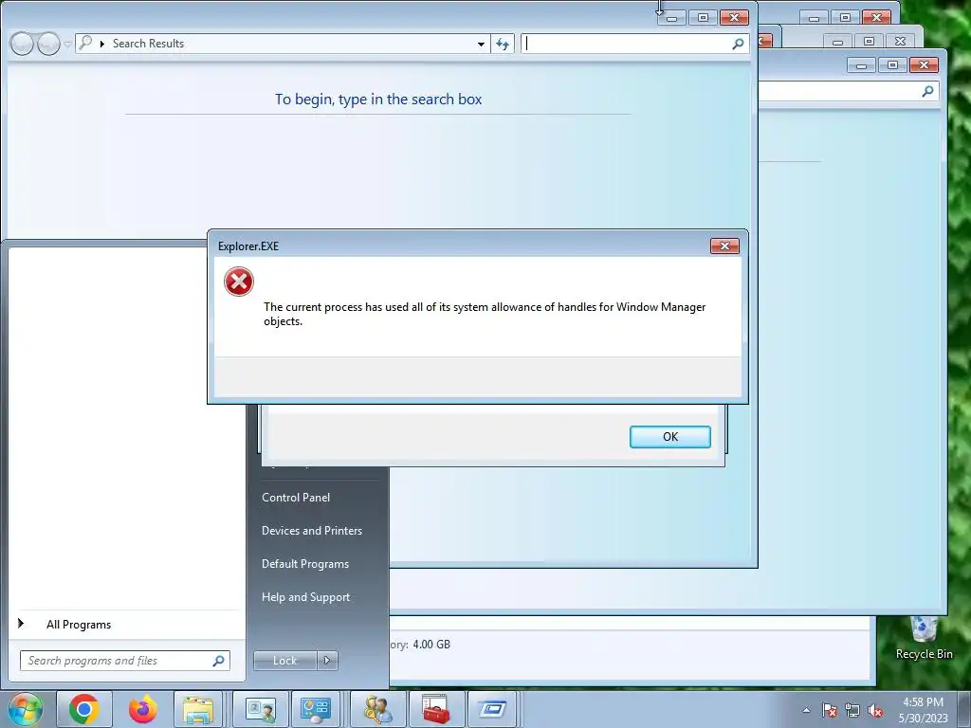Click magnifier icon in Start menu search field
This screenshot has width=971, height=728.
pos(219,661)
